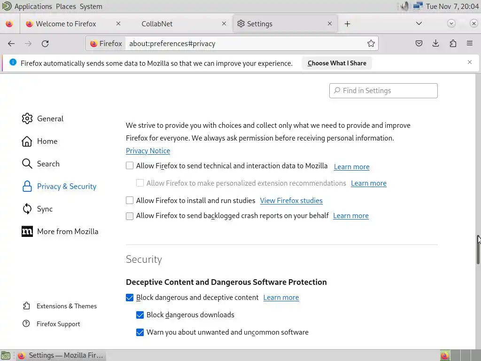The height and width of the screenshot is (361, 481).
Task: Toggle install and run studies checkbox
Action: [x=130, y=200]
